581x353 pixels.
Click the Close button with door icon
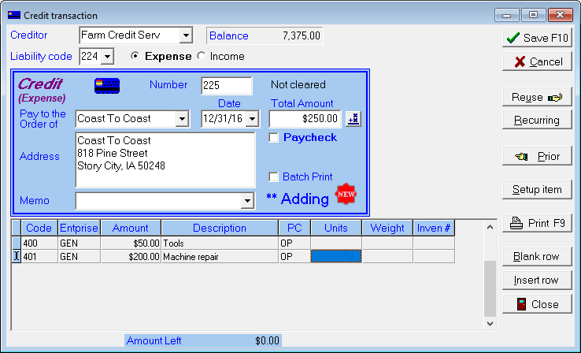(x=538, y=304)
